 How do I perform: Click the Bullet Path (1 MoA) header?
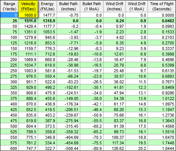coord(92,6)
